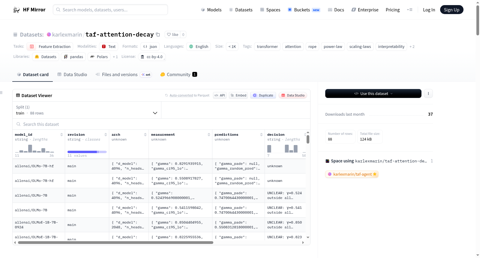Open the karlexmarin user profile link
The width and height of the screenshot is (480, 258).
[67, 34]
